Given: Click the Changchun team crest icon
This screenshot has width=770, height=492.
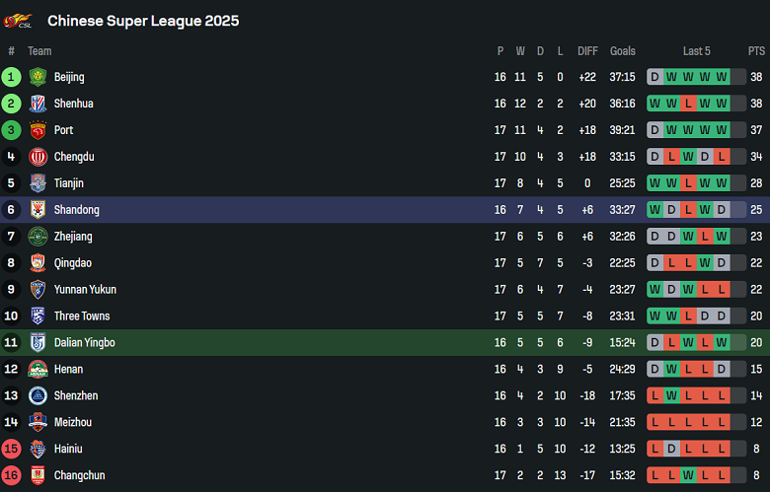Looking at the screenshot, I should click(38, 475).
